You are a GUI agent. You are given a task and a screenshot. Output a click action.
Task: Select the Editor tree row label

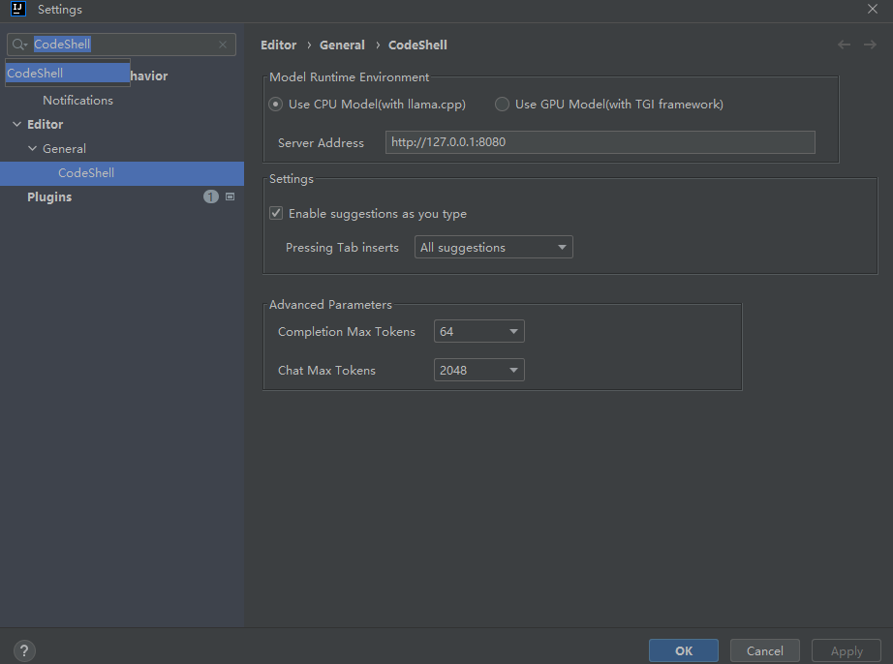pyautogui.click(x=45, y=124)
